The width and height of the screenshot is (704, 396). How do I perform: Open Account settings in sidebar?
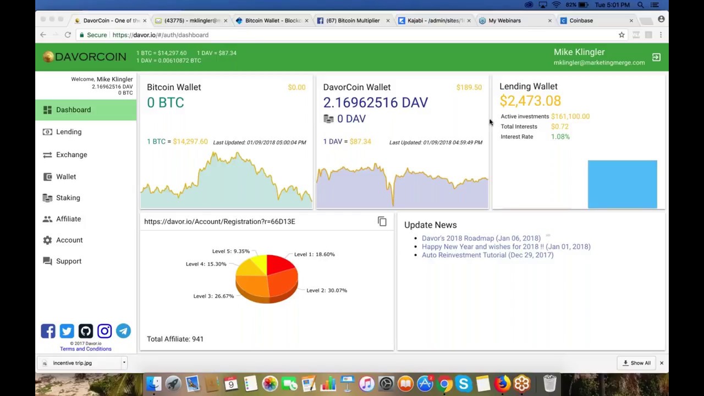coord(86,240)
